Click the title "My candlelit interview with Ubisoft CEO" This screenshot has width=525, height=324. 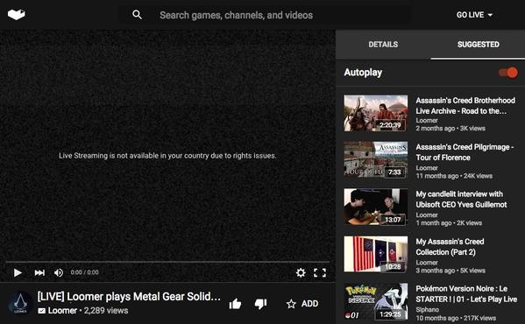pos(461,200)
